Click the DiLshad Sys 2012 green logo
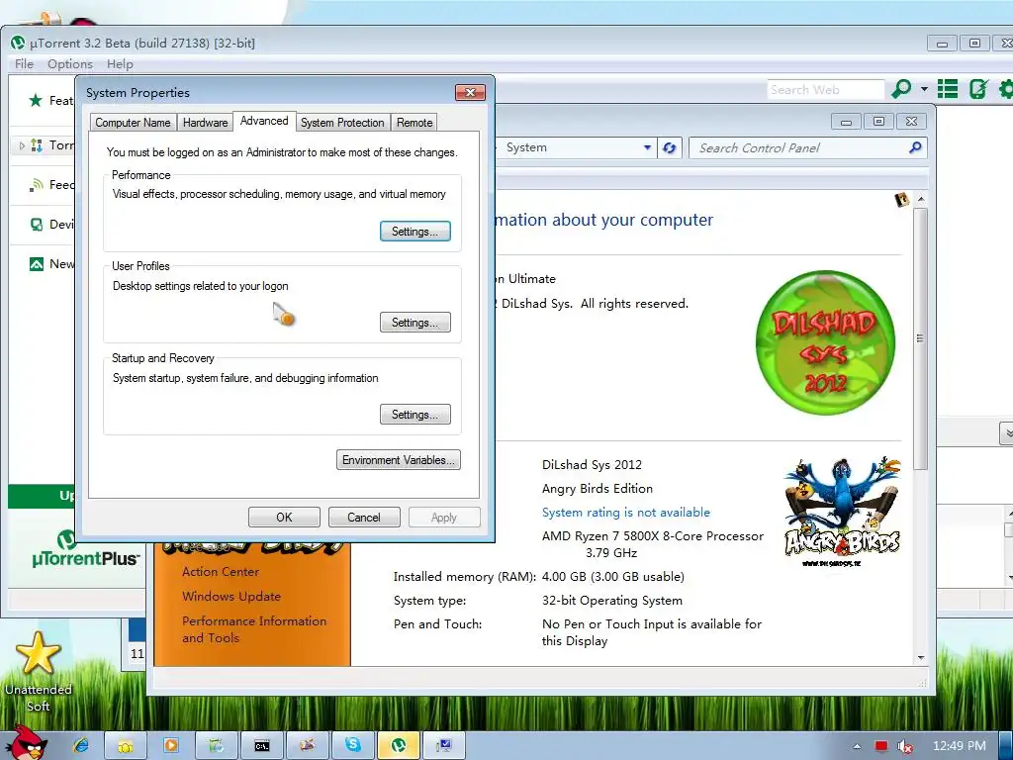Viewport: 1013px width, 760px height. click(x=825, y=342)
